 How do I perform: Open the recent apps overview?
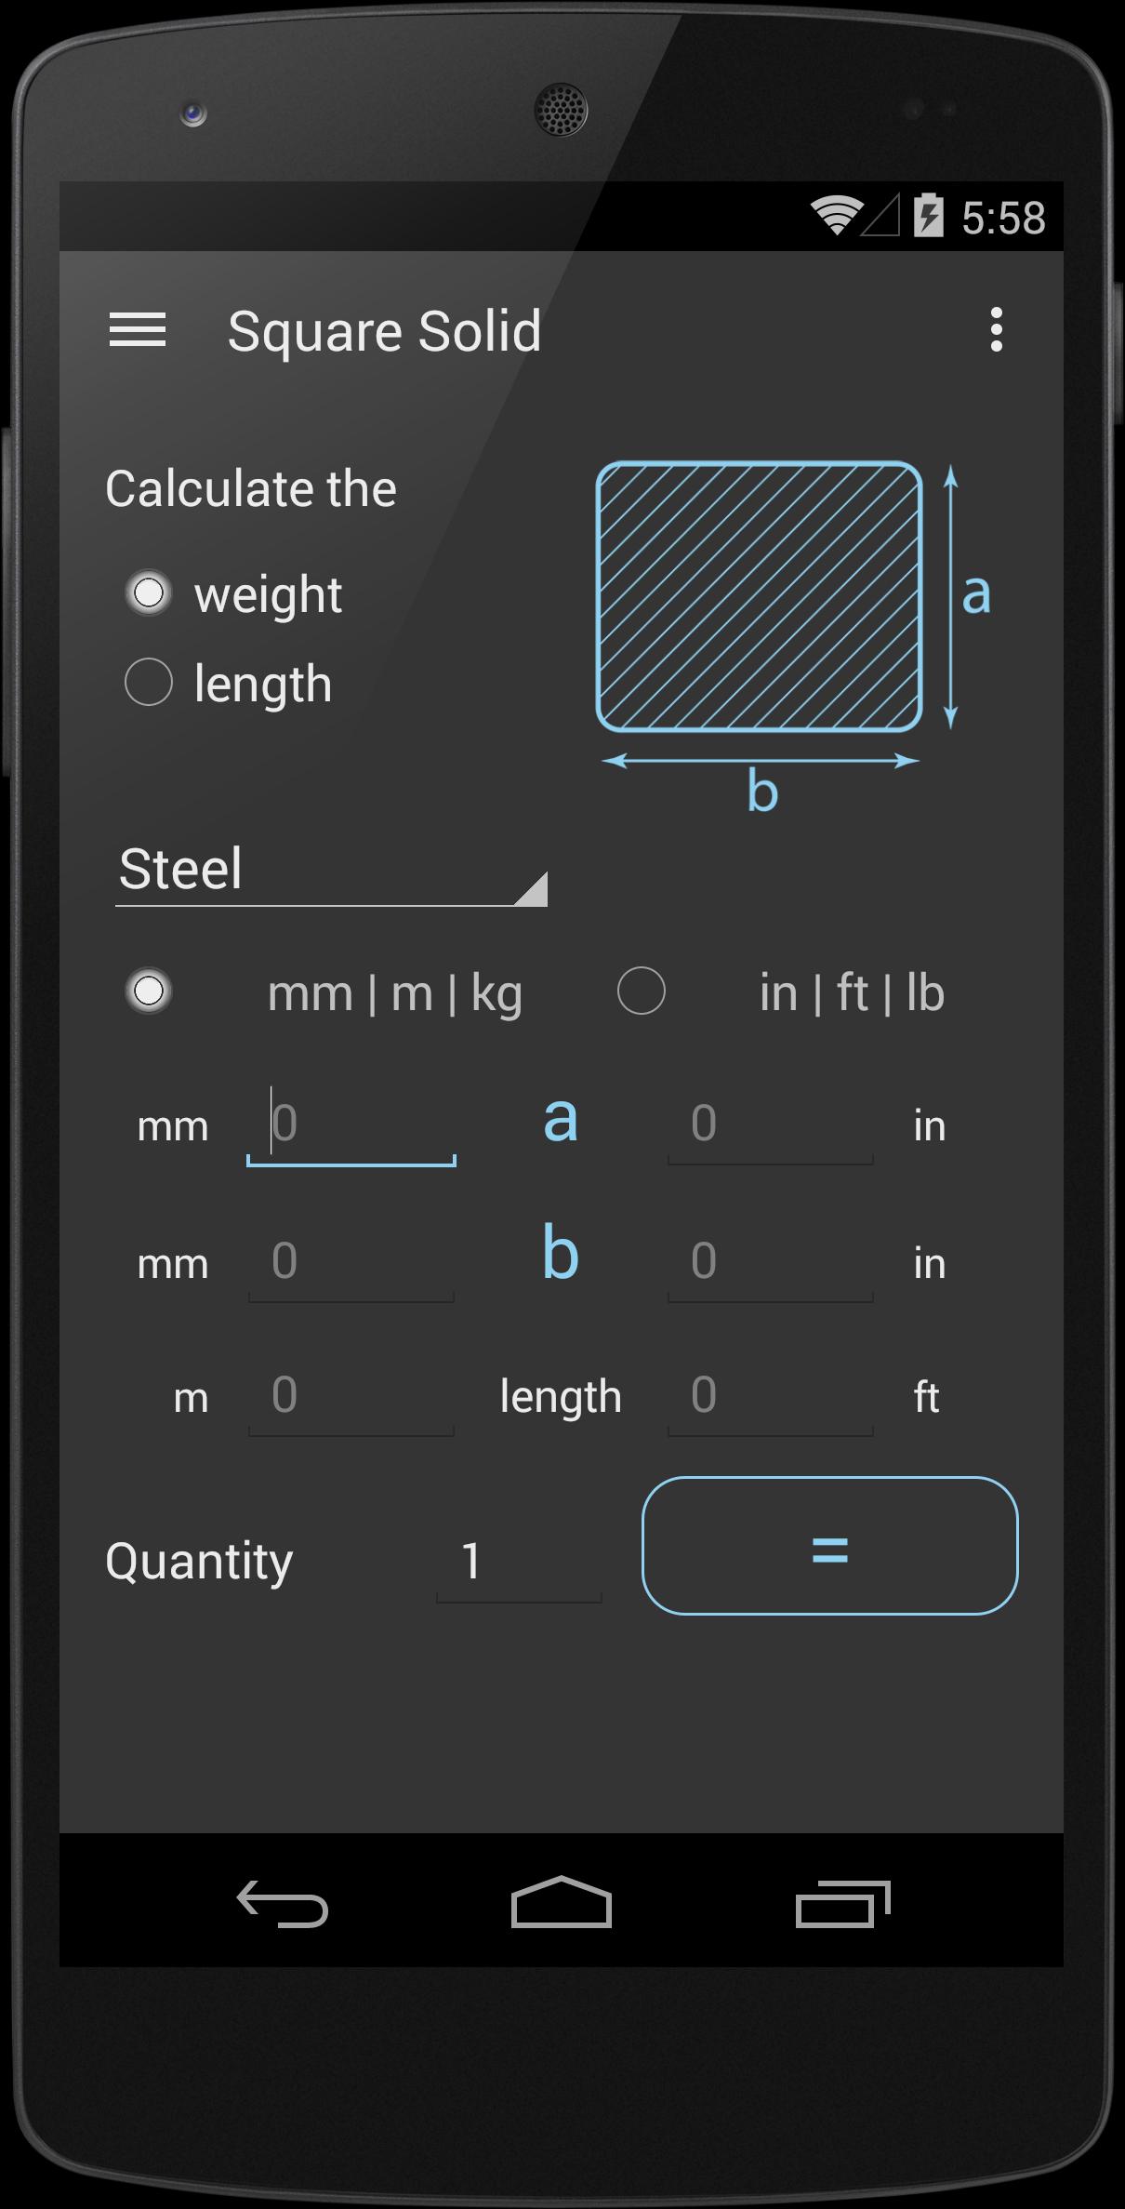(842, 1903)
